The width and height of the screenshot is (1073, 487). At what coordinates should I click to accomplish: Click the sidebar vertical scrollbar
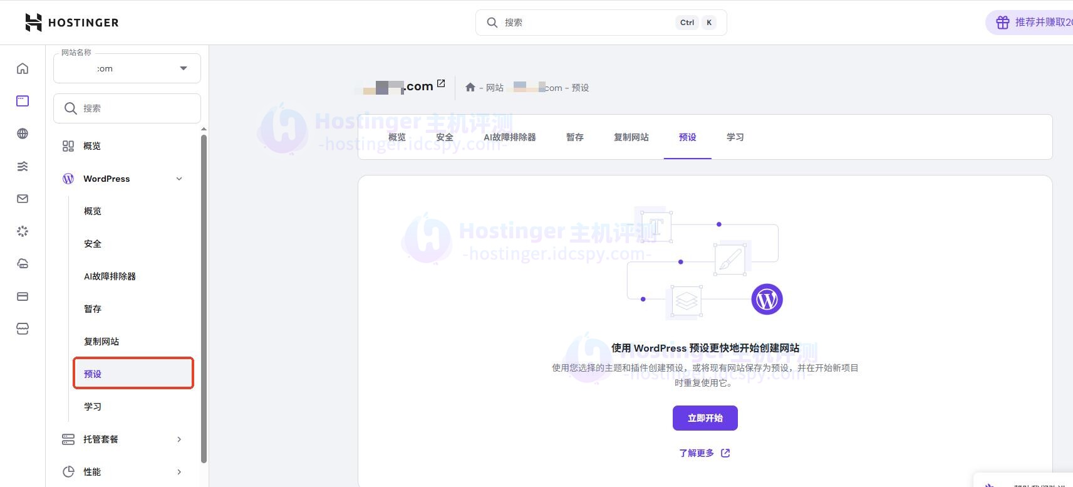click(204, 298)
